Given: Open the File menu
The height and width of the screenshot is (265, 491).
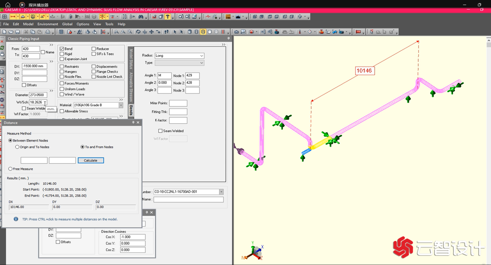Looking at the screenshot, I should (x=6, y=24).
